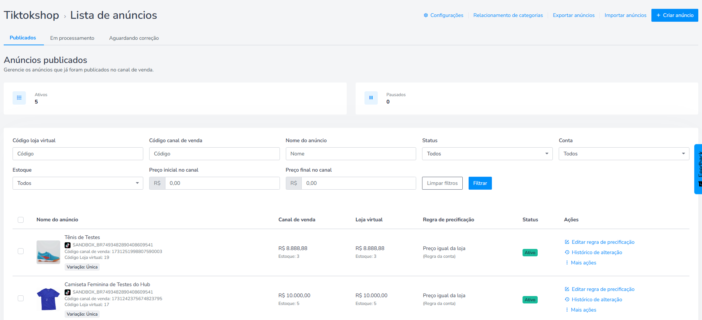Click Importar anúncios link

click(625, 15)
